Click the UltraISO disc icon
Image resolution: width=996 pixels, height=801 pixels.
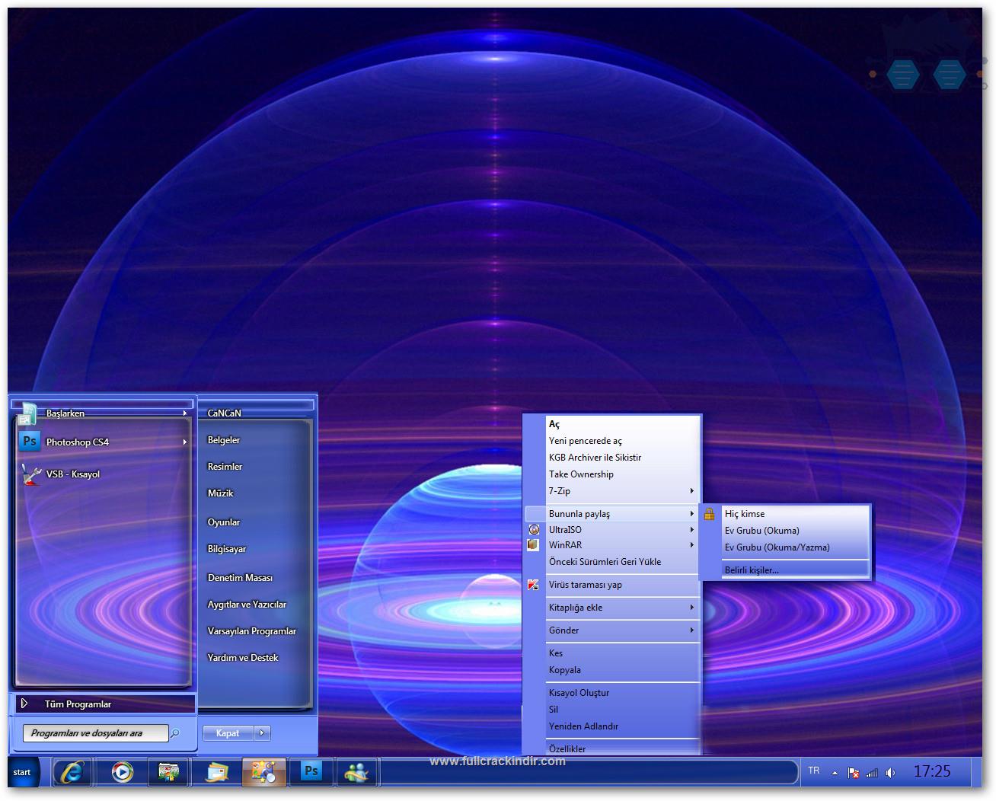pos(534,530)
